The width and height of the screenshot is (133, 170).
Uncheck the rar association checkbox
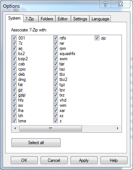click(55, 43)
